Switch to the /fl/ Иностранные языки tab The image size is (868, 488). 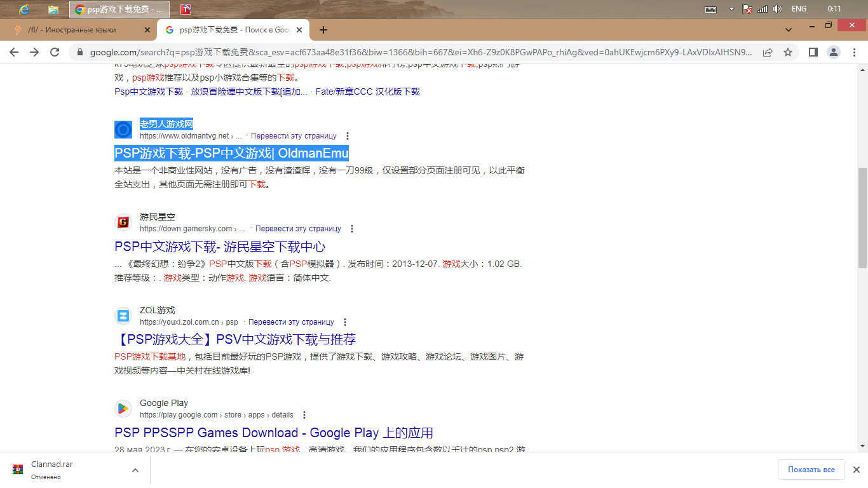tap(81, 30)
